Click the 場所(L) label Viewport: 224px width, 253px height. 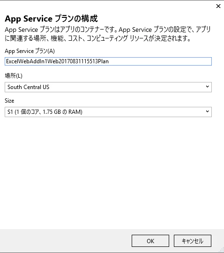pos(14,76)
